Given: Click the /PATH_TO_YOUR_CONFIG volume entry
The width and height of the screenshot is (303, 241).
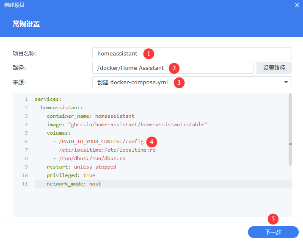Looking at the screenshot, I should [x=102, y=141].
